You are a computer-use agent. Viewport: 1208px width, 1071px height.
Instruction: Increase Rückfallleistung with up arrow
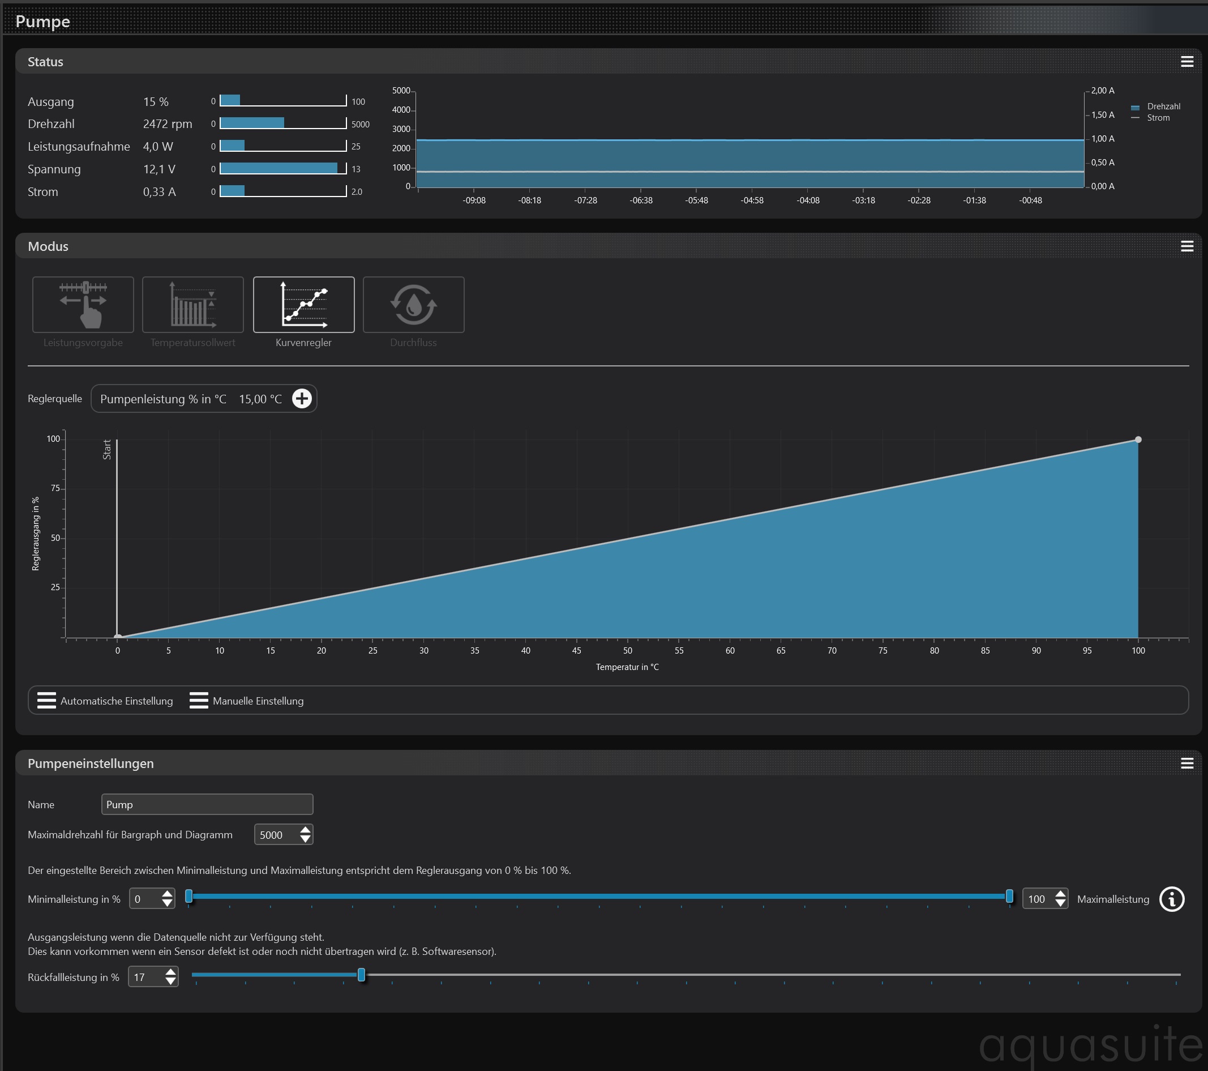[x=170, y=972]
